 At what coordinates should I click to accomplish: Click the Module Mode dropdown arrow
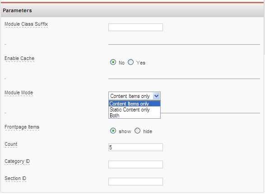(x=156, y=96)
